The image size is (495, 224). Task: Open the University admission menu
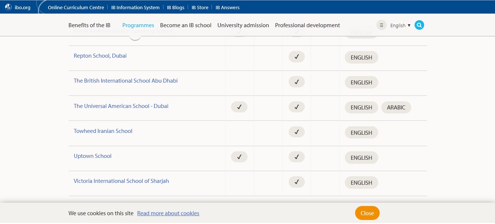243,25
